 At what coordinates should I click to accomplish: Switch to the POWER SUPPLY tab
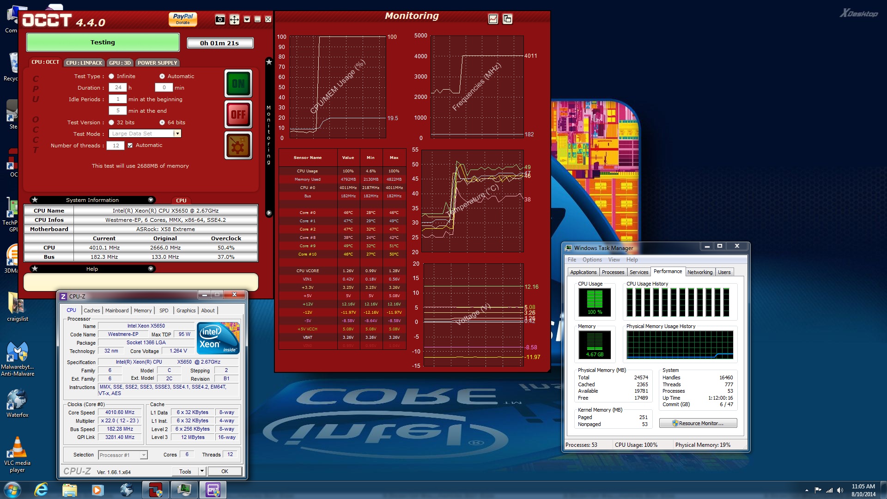click(158, 63)
